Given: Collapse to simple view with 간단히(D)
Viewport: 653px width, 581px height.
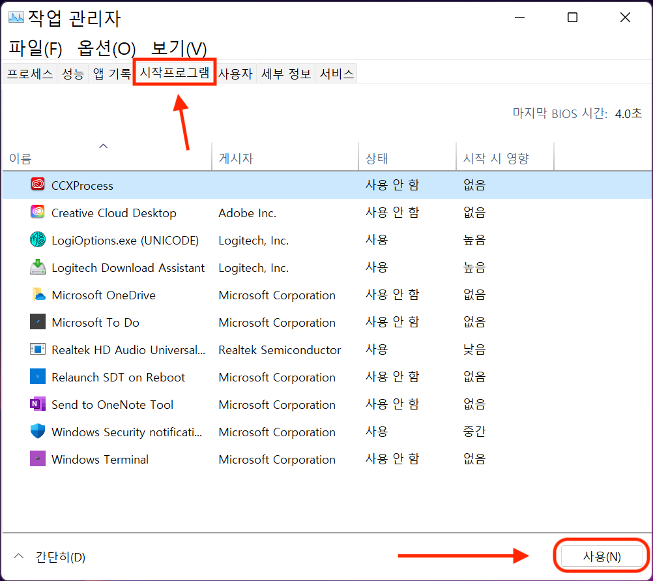Looking at the screenshot, I should point(50,557).
